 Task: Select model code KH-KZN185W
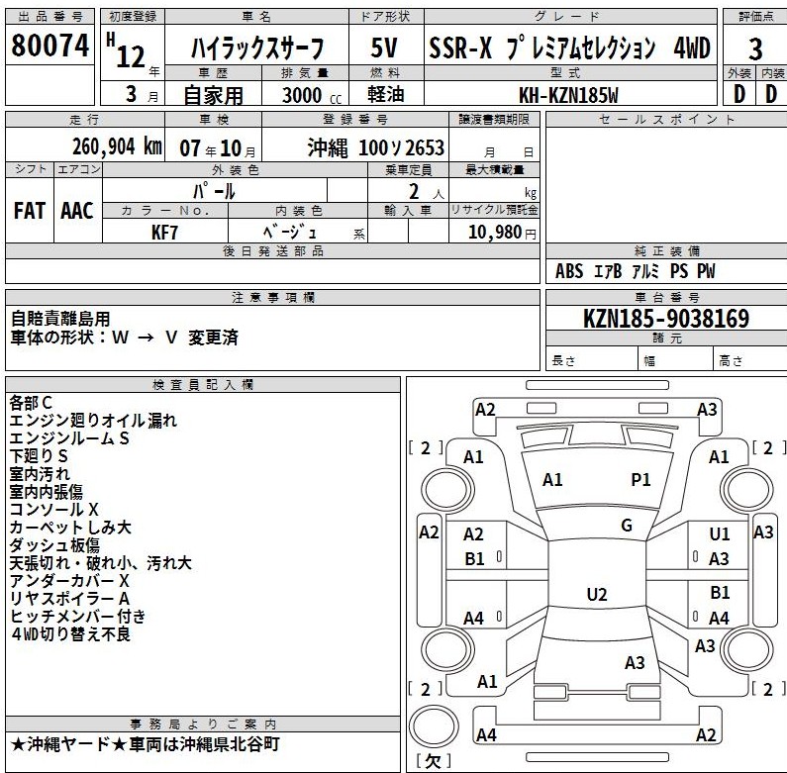click(568, 95)
